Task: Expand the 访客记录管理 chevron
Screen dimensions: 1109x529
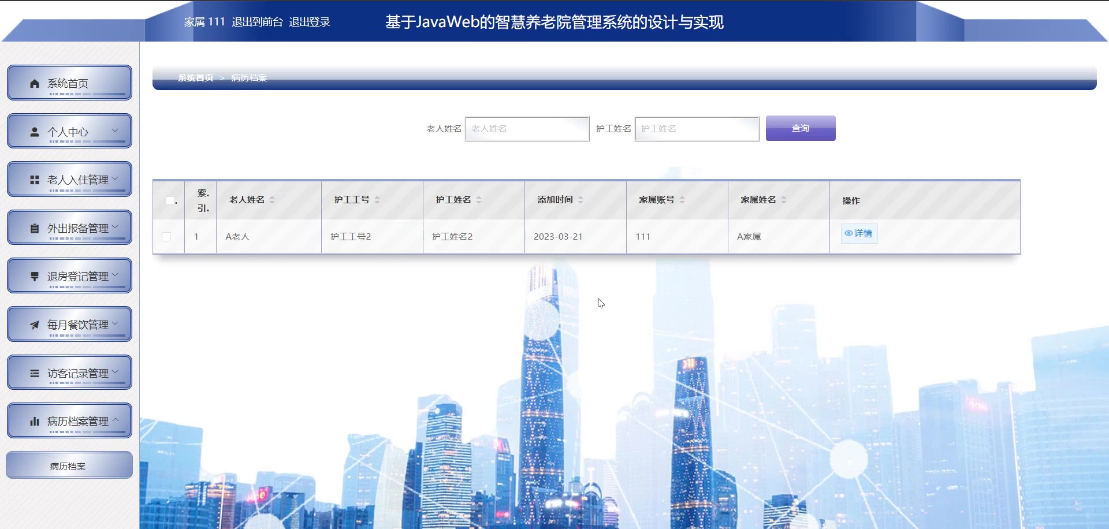Action: (x=115, y=372)
